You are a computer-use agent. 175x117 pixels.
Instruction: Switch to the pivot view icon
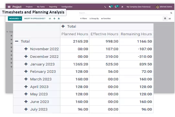pyautogui.click(x=165, y=19)
